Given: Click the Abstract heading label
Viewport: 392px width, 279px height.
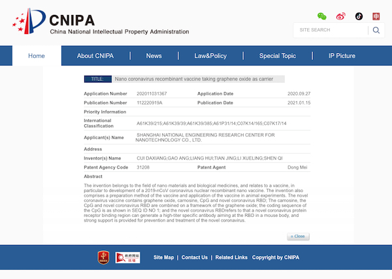Looking at the screenshot, I should [93, 176].
